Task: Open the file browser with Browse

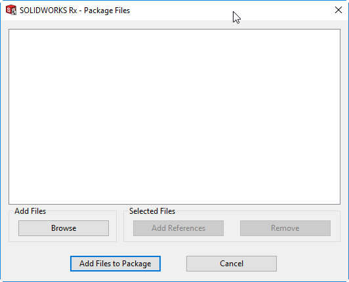Action: (64, 228)
